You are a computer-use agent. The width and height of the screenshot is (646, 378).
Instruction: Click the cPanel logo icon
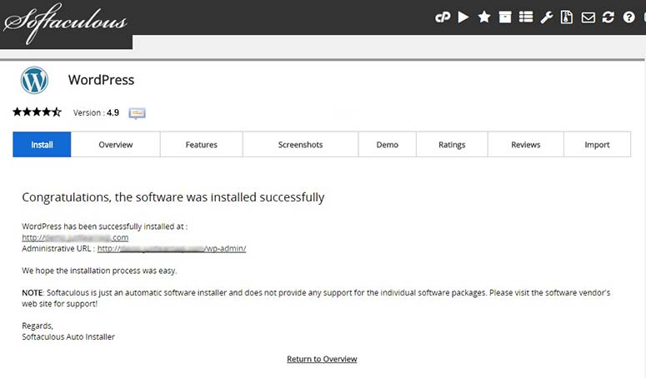point(443,17)
